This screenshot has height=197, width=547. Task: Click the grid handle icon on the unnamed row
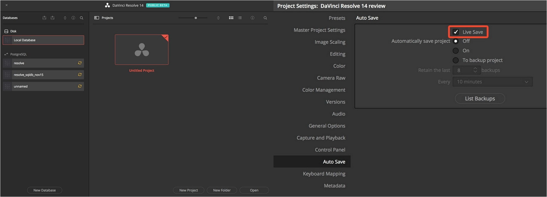[x=7, y=86]
